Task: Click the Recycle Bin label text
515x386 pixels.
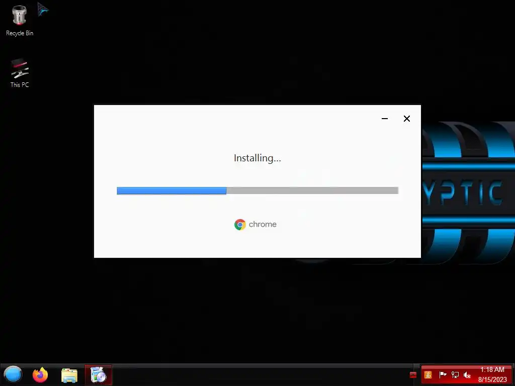Action: tap(20, 33)
